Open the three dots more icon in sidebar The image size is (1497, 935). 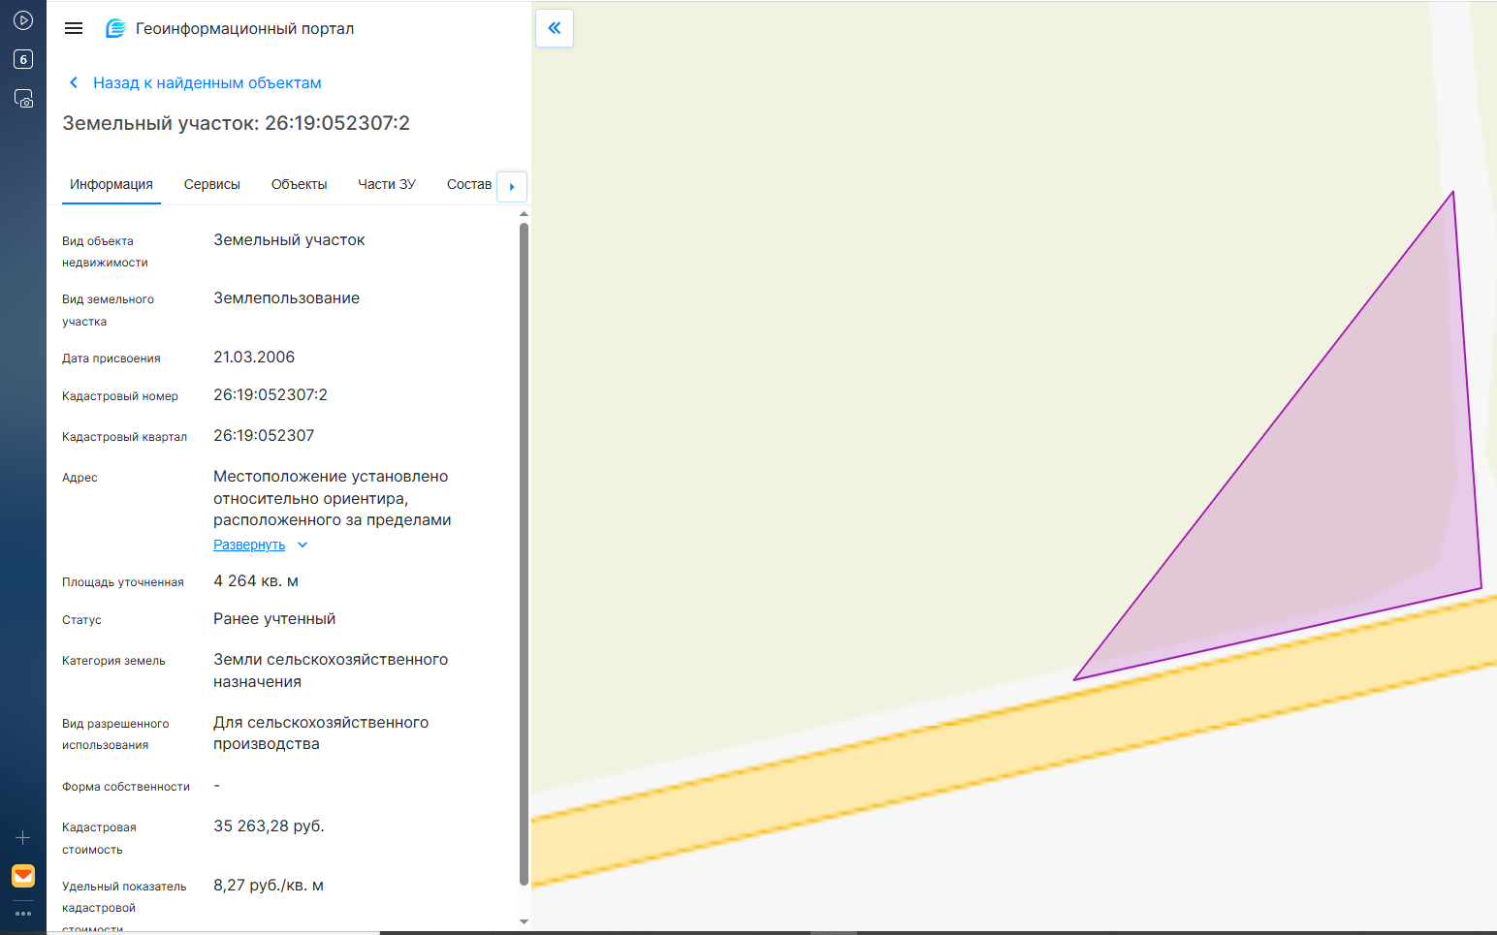23,913
